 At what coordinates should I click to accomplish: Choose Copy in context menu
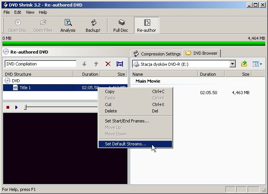tap(135, 91)
